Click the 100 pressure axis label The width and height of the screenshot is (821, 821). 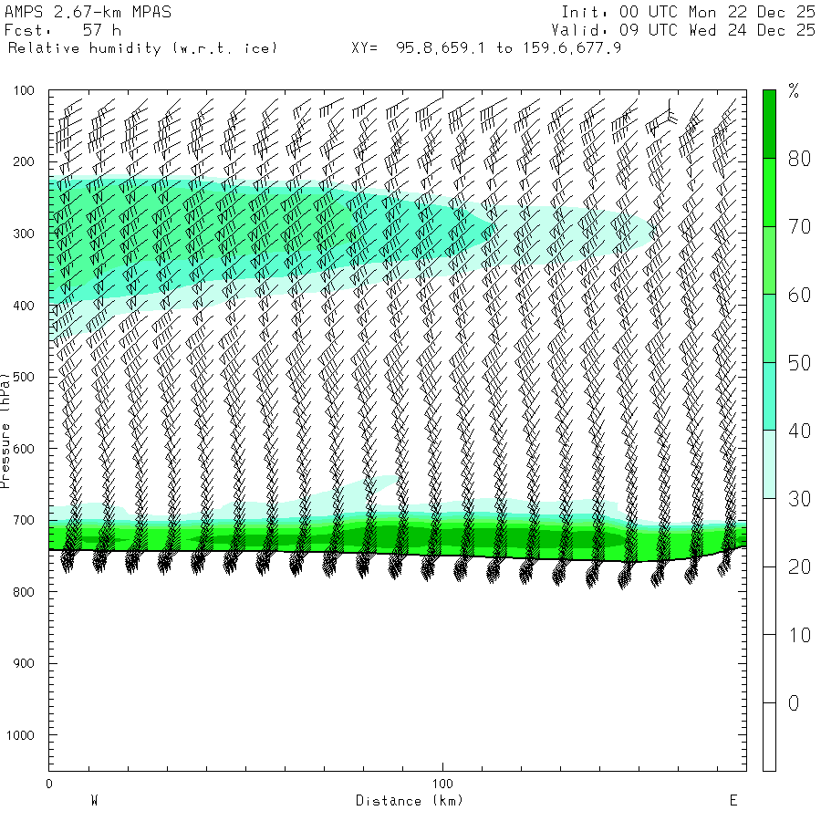pos(24,90)
